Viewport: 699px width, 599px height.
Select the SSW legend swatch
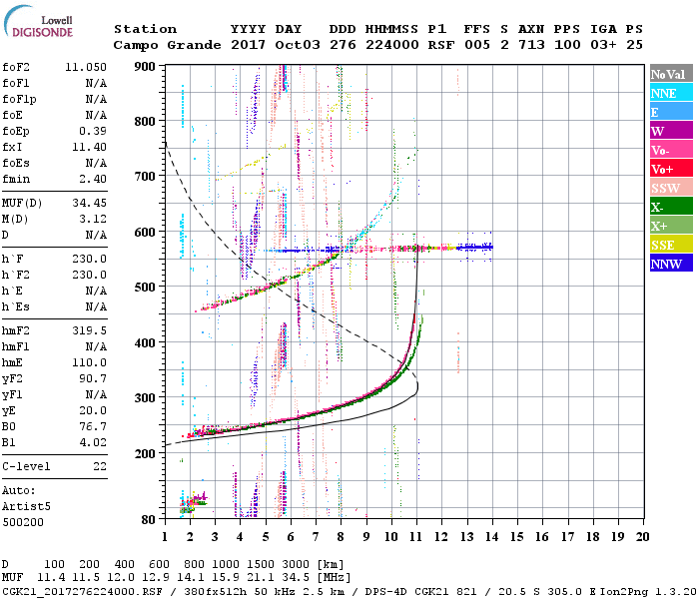pos(670,188)
